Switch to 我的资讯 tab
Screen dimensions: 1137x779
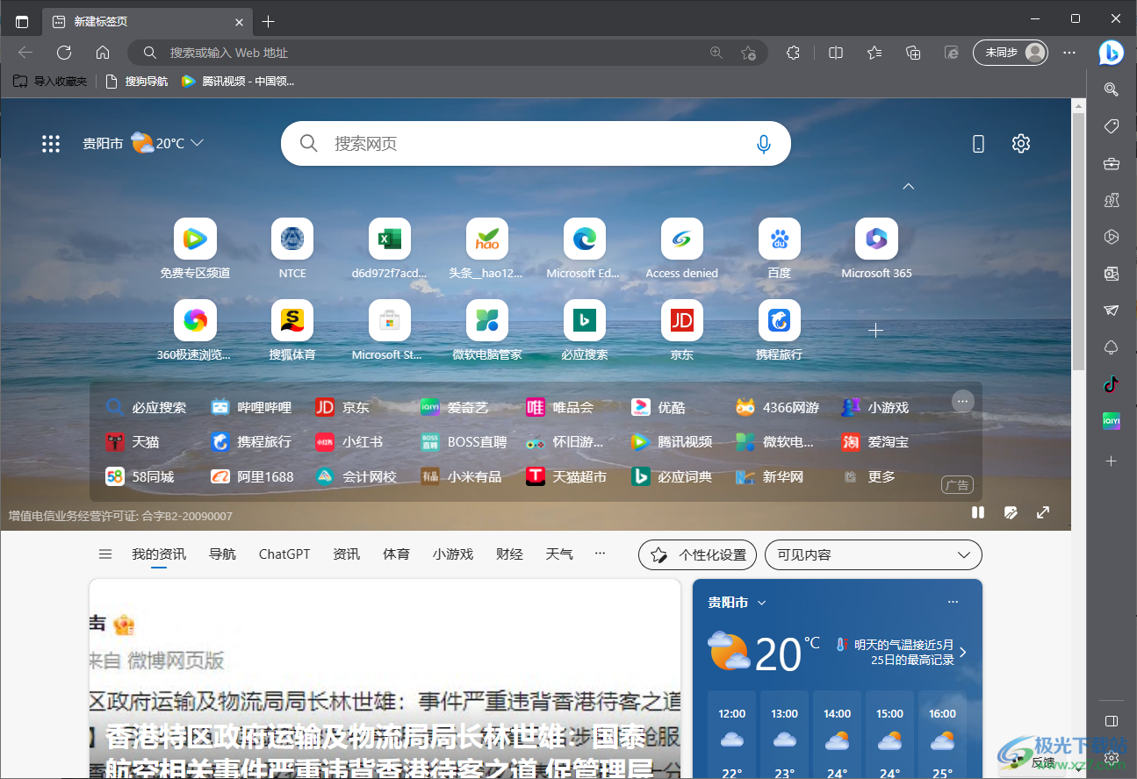[x=159, y=554]
